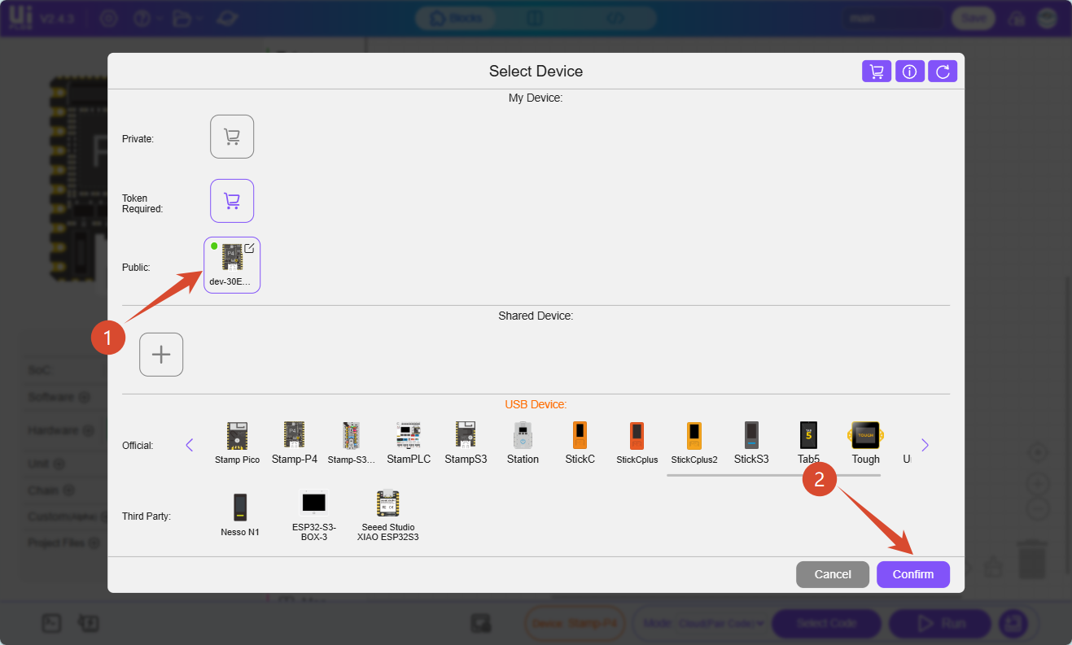
Task: Click the official devices horizontal scrollbar
Action: point(772,475)
